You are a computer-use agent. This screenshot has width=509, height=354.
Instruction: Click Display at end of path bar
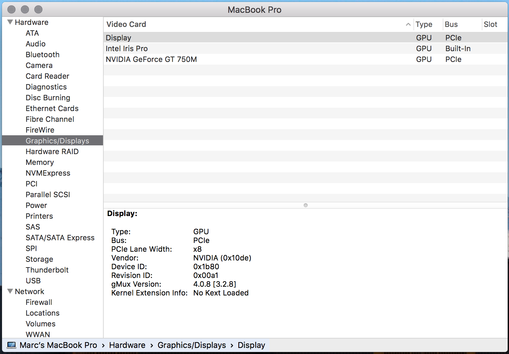click(251, 345)
